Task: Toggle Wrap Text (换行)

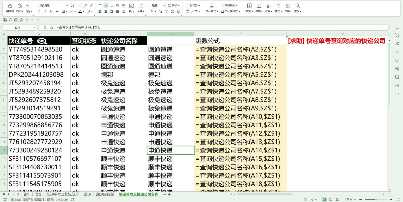Action: pyautogui.click(x=132, y=8)
